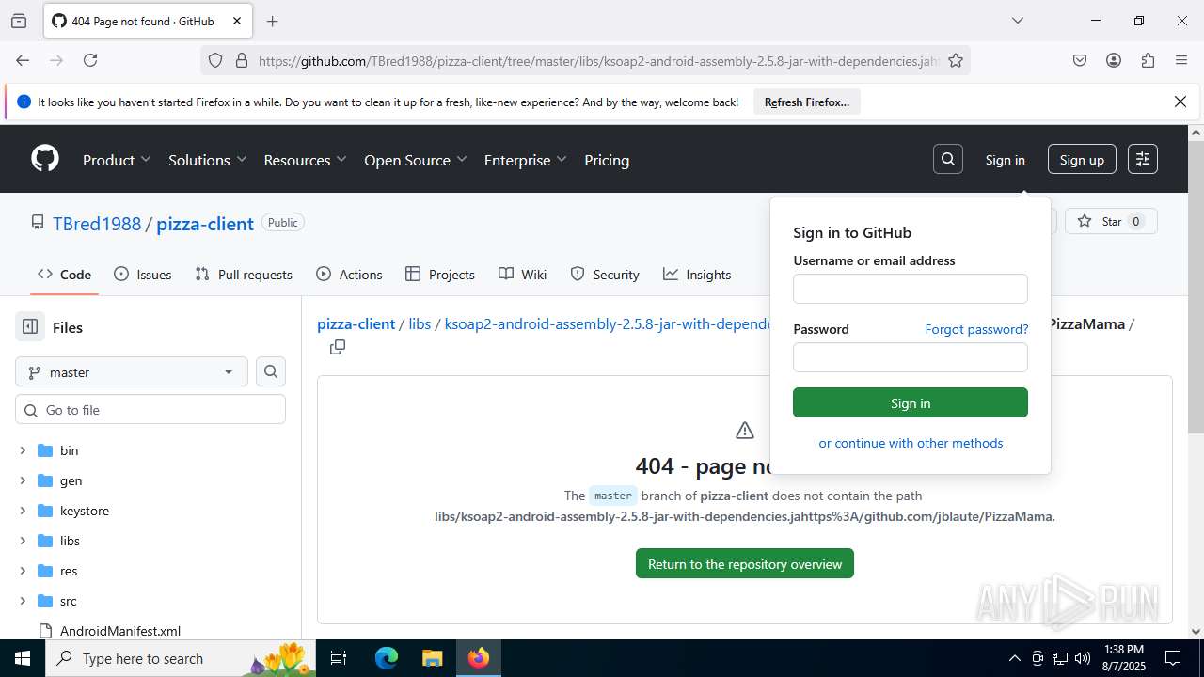Expand the Enterprise menu

tap(525, 160)
